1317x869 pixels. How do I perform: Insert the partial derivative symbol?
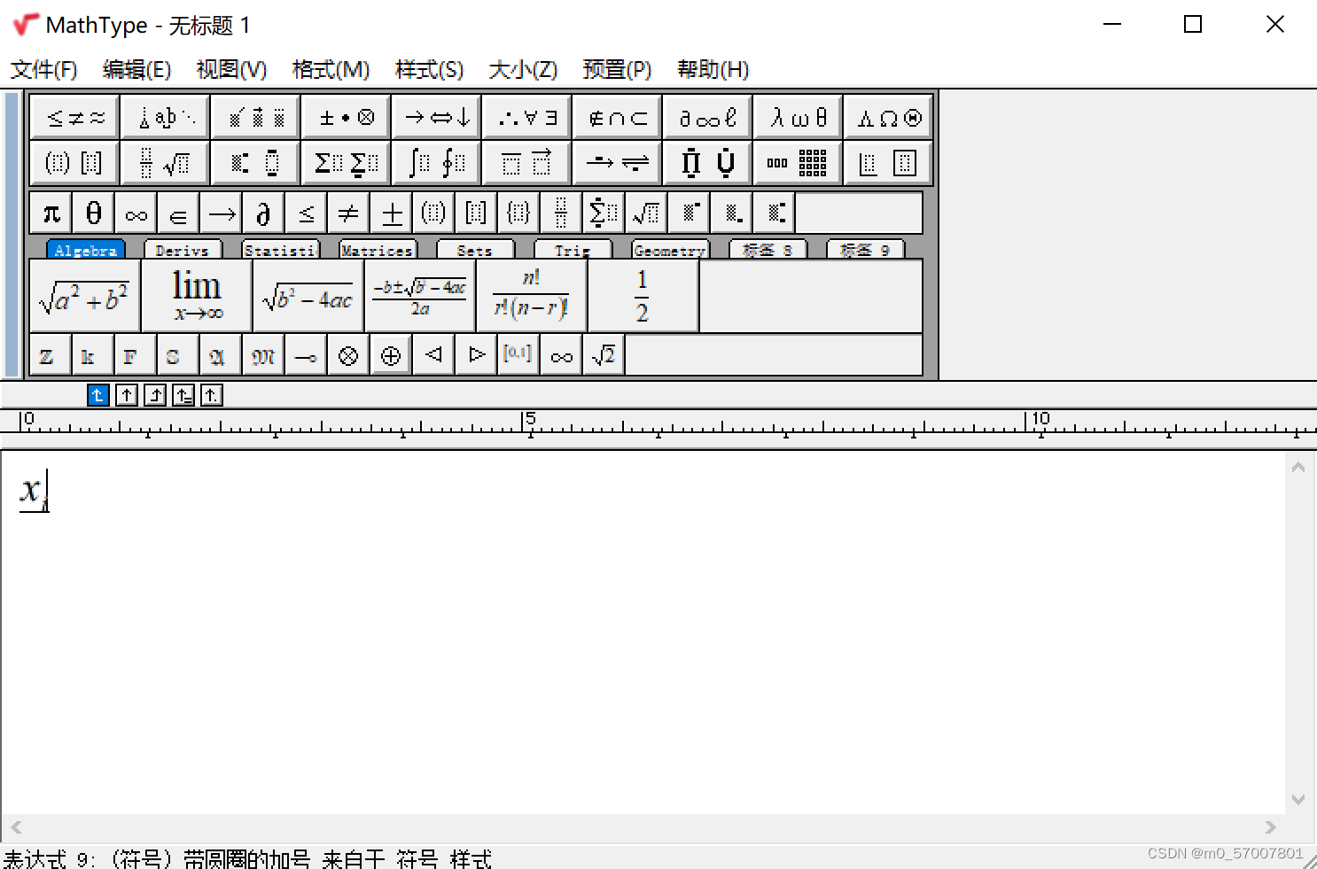264,213
